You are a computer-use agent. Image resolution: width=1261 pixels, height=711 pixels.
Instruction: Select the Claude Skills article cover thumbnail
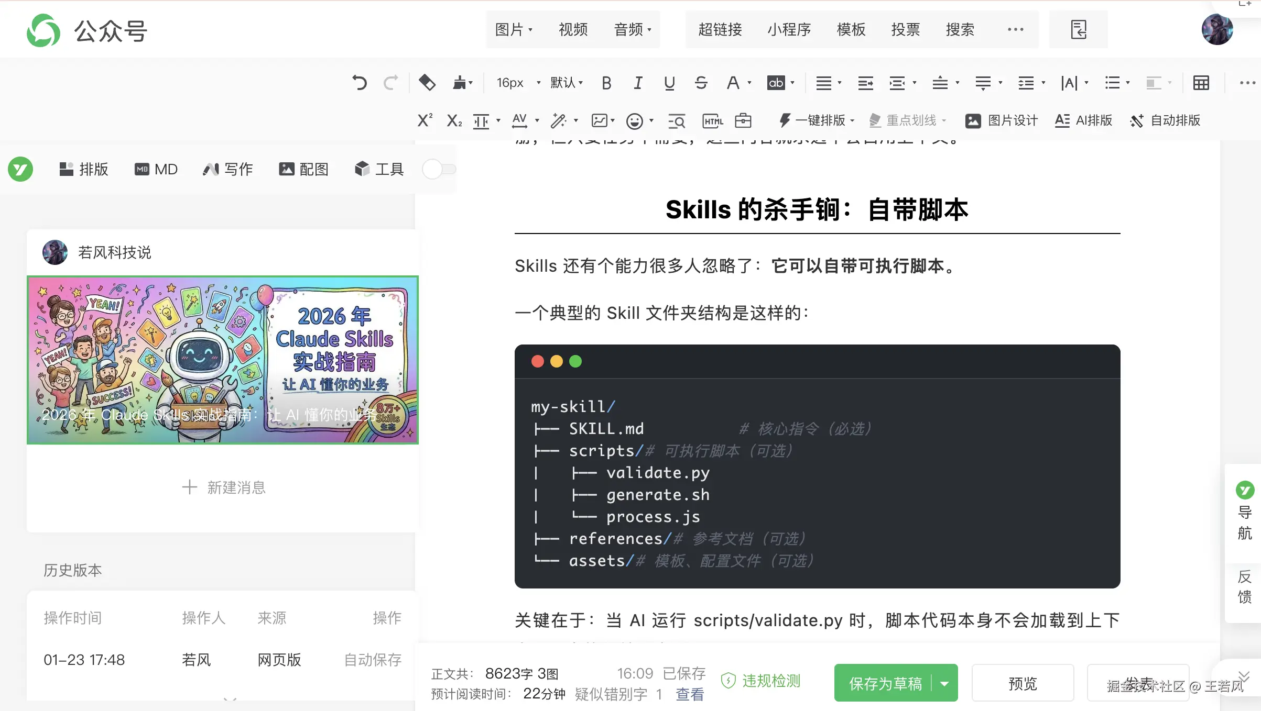(x=223, y=360)
